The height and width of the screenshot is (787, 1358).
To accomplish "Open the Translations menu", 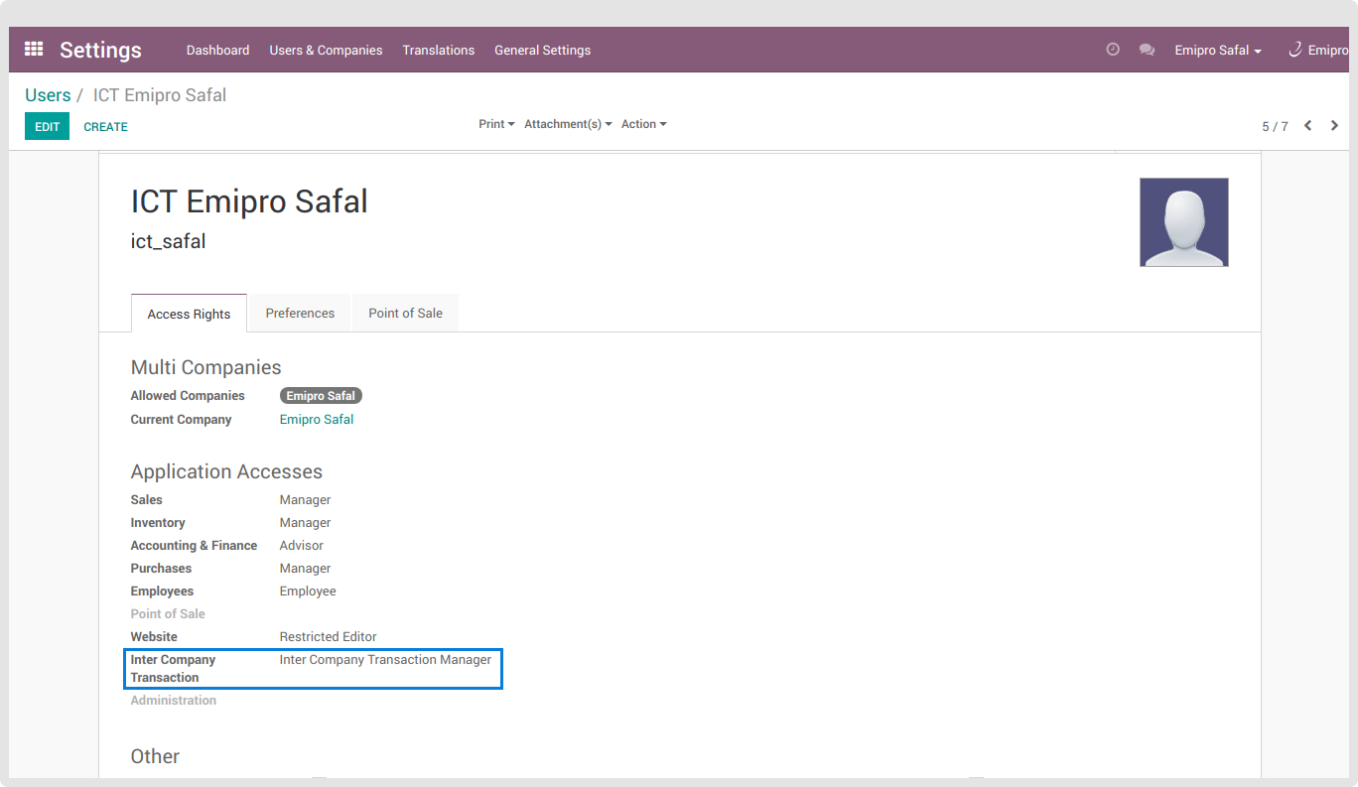I will coord(438,51).
